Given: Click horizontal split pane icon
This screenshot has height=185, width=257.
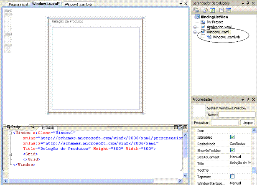Looking at the screenshot, I should [181, 127].
